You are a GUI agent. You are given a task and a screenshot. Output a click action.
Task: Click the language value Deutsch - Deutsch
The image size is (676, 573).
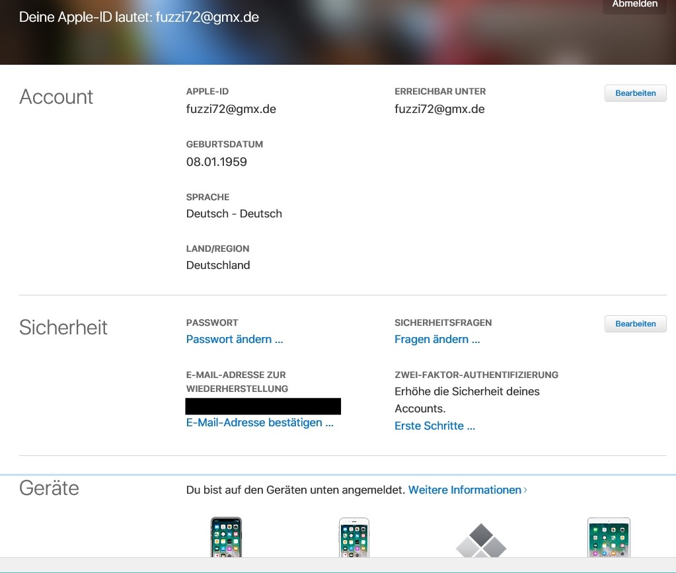point(234,214)
